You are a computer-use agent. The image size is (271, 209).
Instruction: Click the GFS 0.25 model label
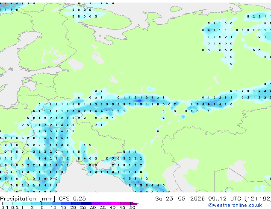72,199
